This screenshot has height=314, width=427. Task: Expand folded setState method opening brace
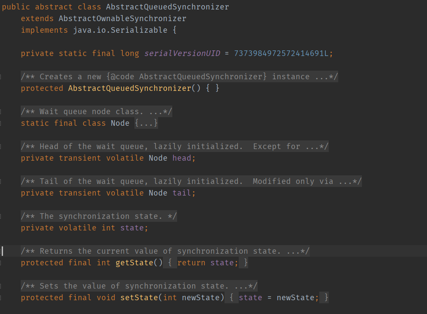pos(231,297)
